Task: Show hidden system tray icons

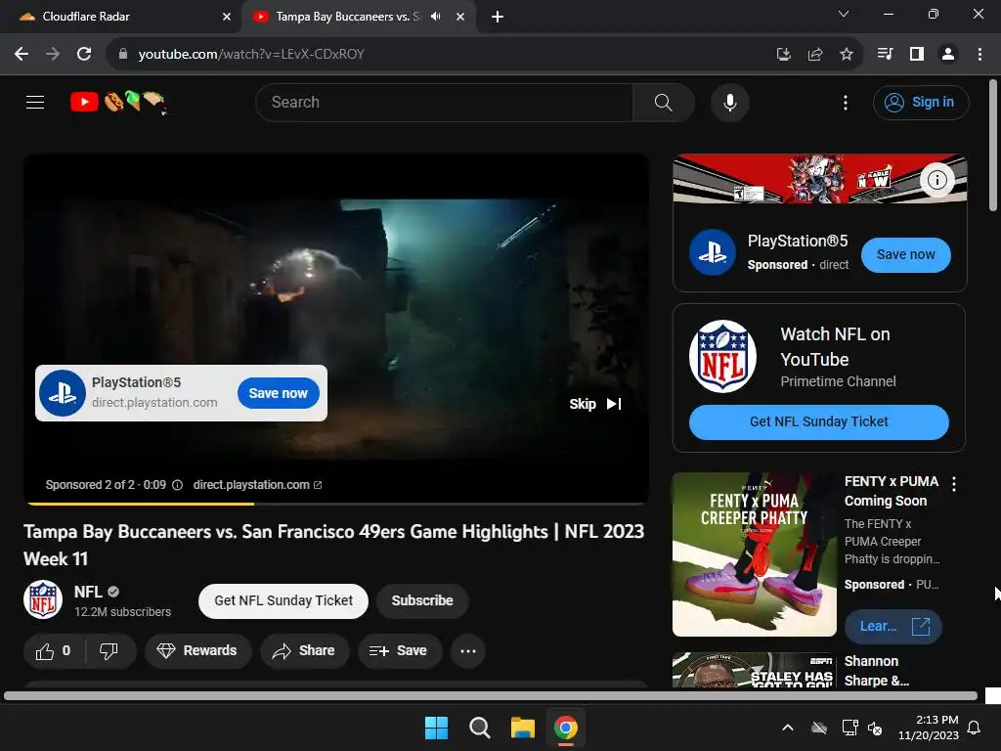Action: coord(788,728)
